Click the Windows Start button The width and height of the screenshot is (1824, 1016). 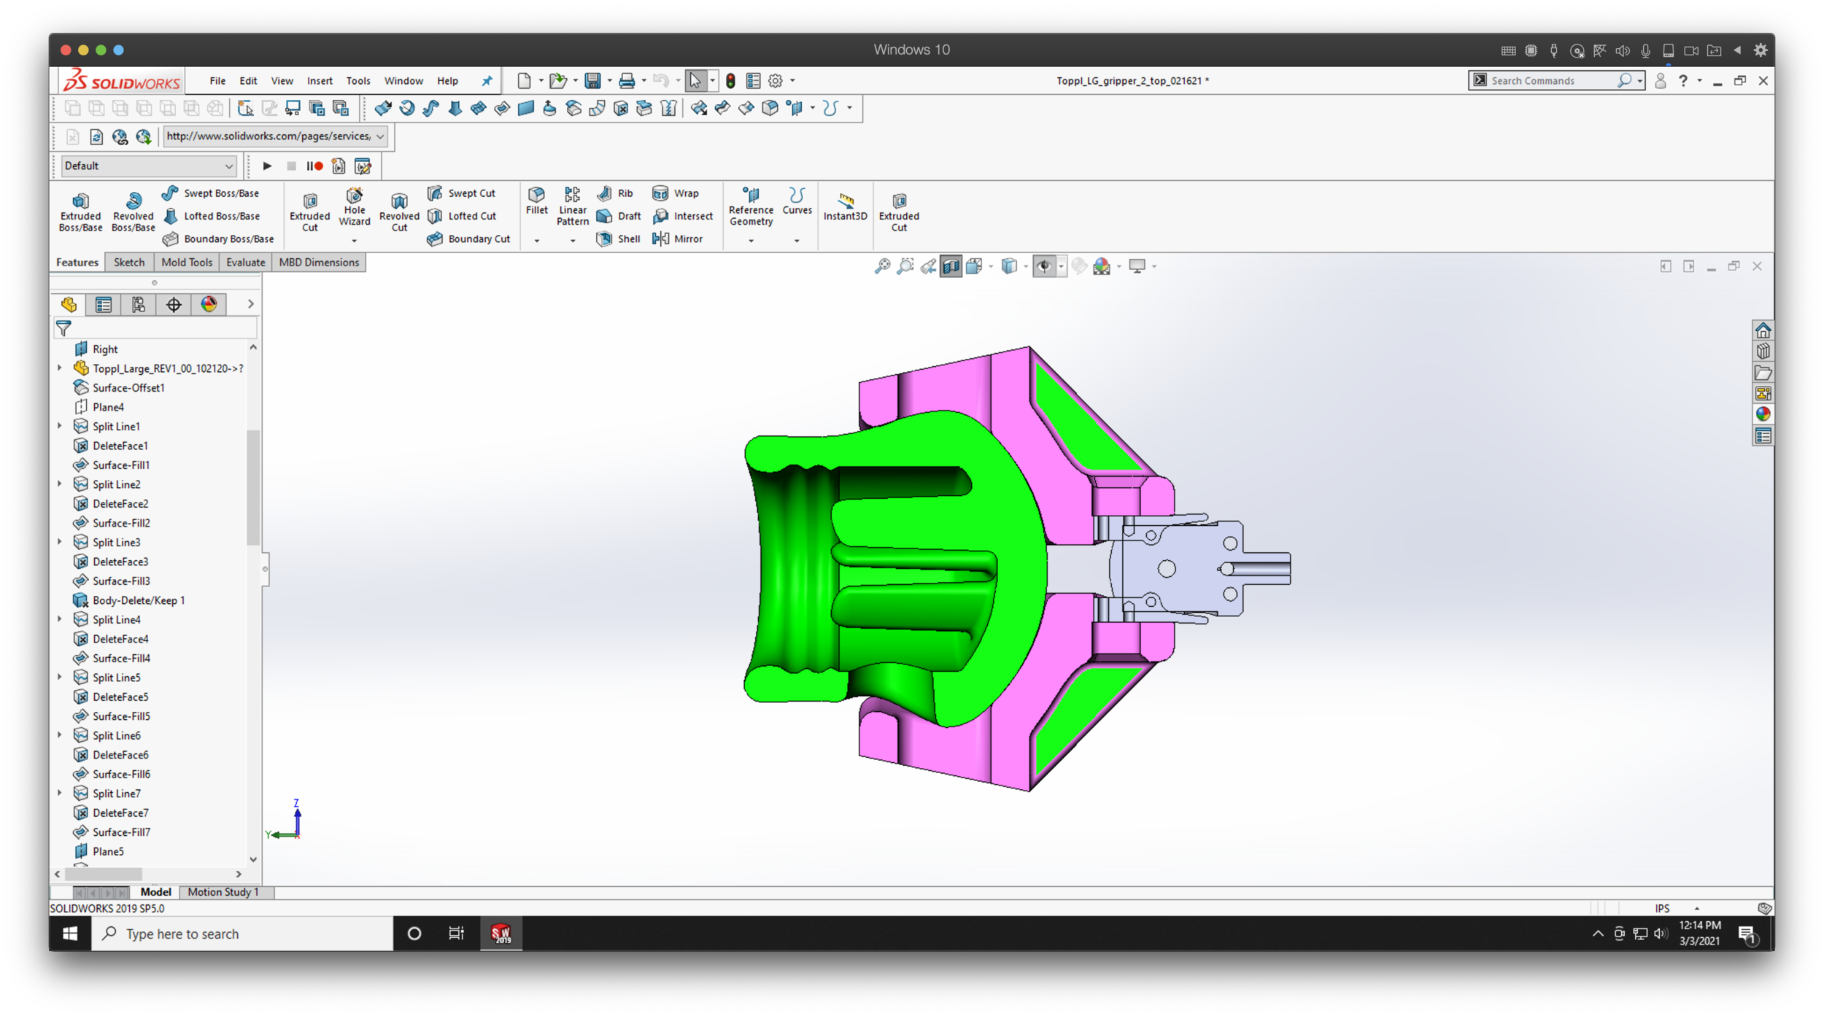click(x=70, y=934)
